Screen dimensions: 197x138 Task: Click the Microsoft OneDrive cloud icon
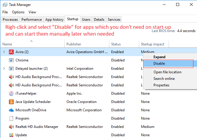[x=11, y=110]
